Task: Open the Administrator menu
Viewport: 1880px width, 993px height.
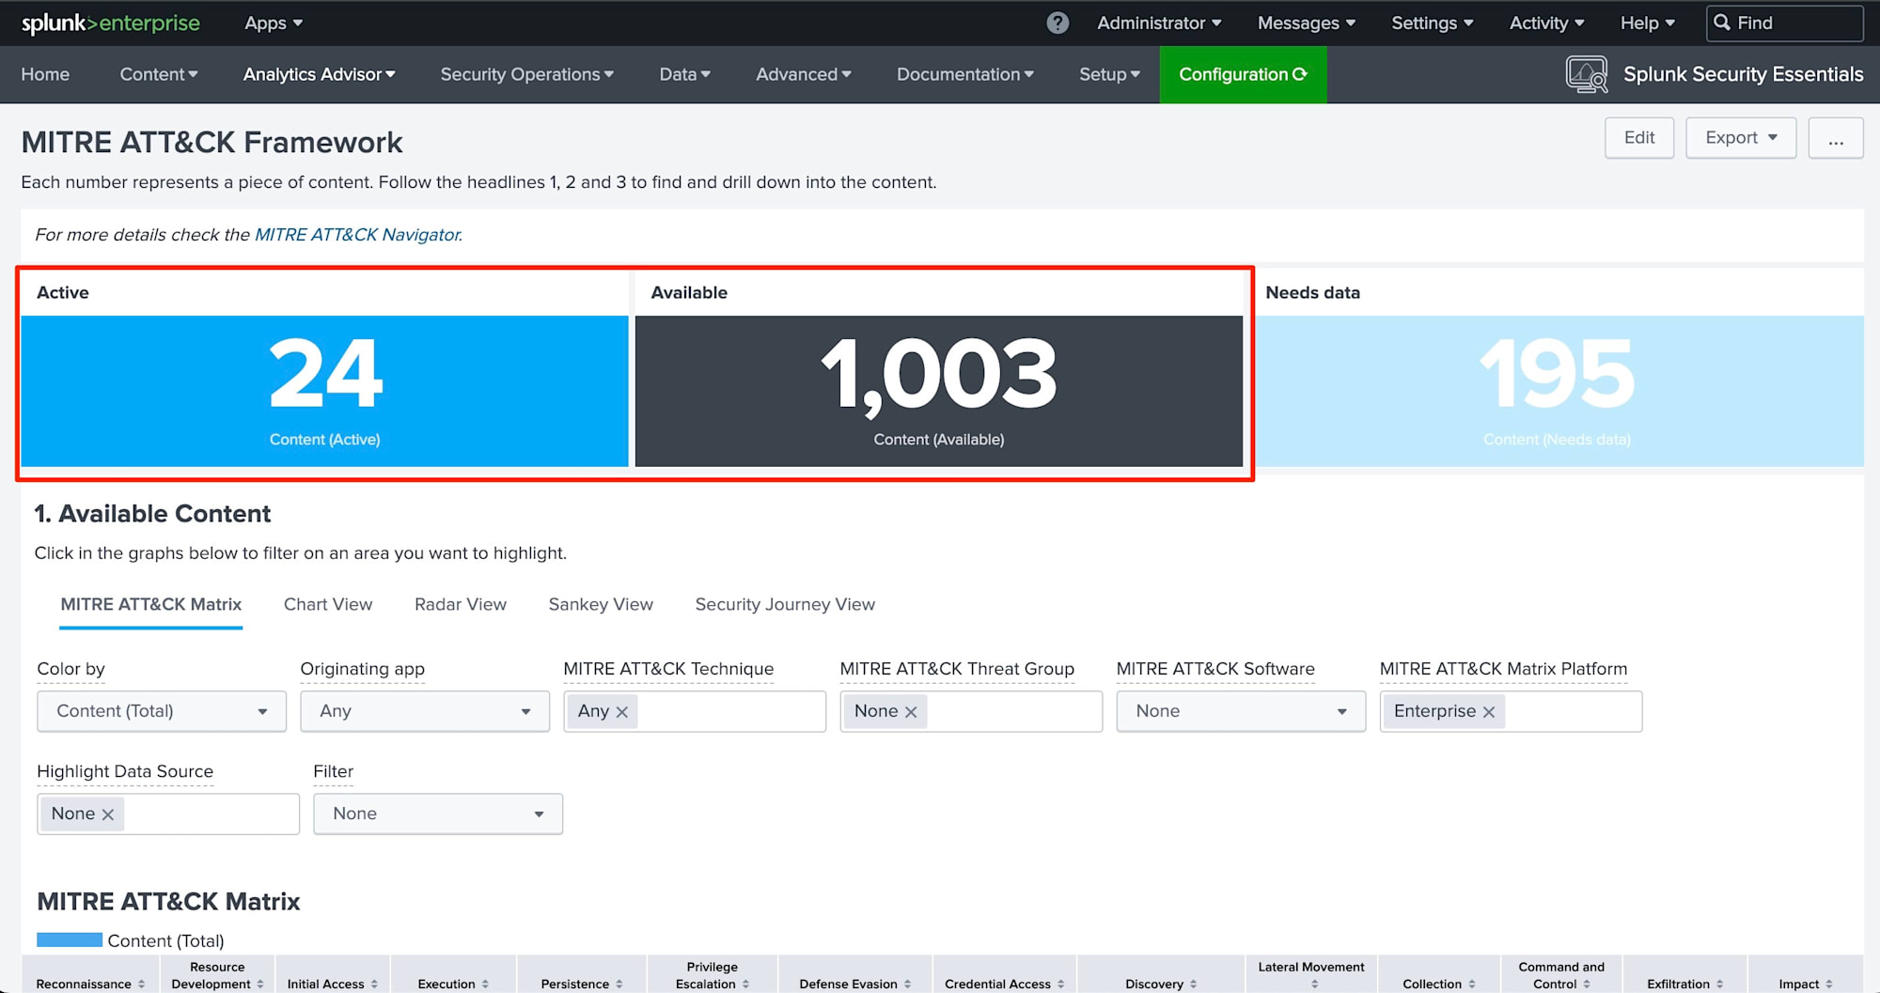Action: tap(1159, 23)
